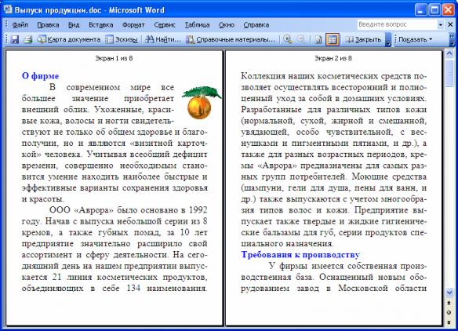Click the Save floppy disk icon
The image size is (458, 331).
[x=15, y=39]
